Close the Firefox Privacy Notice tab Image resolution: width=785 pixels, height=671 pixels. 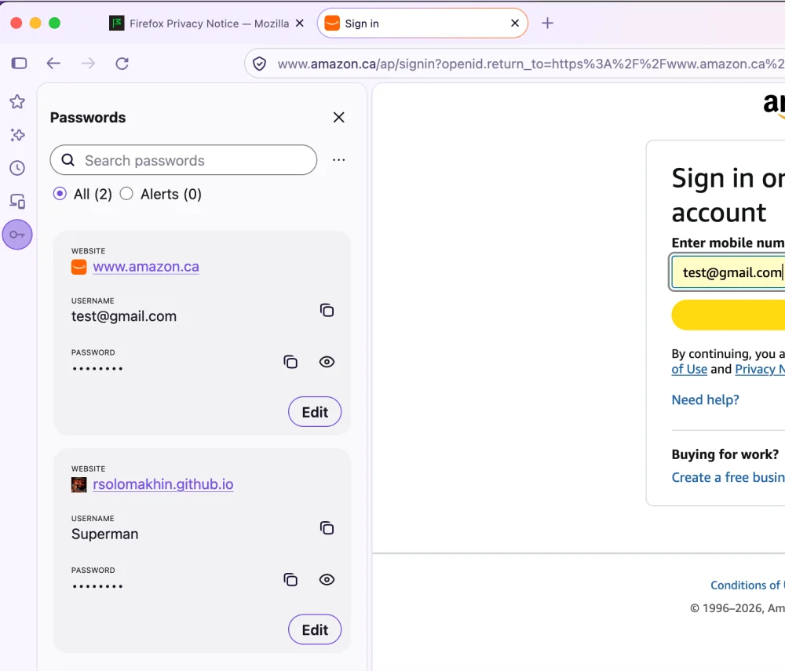(300, 23)
